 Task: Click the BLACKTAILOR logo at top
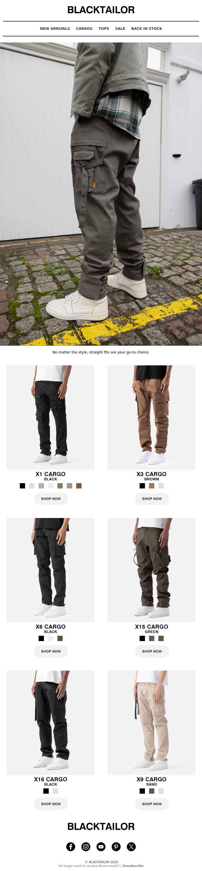tap(101, 10)
